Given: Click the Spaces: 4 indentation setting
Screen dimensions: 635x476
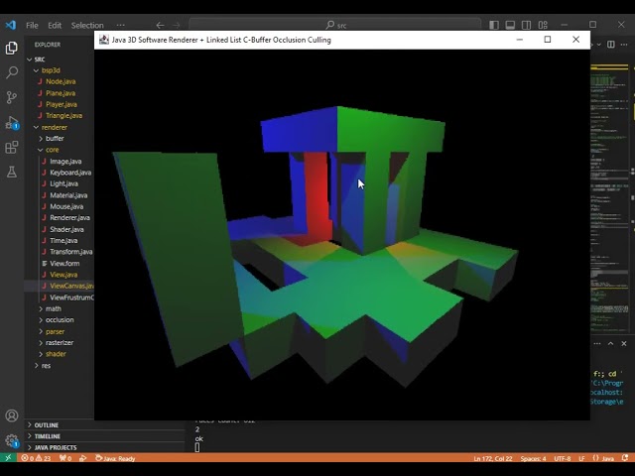Looking at the screenshot, I should point(533,458).
